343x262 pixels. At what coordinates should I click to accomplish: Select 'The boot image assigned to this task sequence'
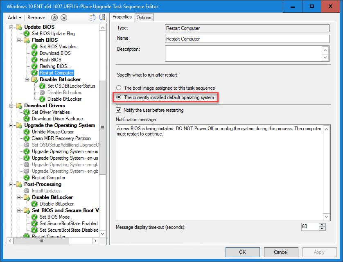[x=119, y=88]
